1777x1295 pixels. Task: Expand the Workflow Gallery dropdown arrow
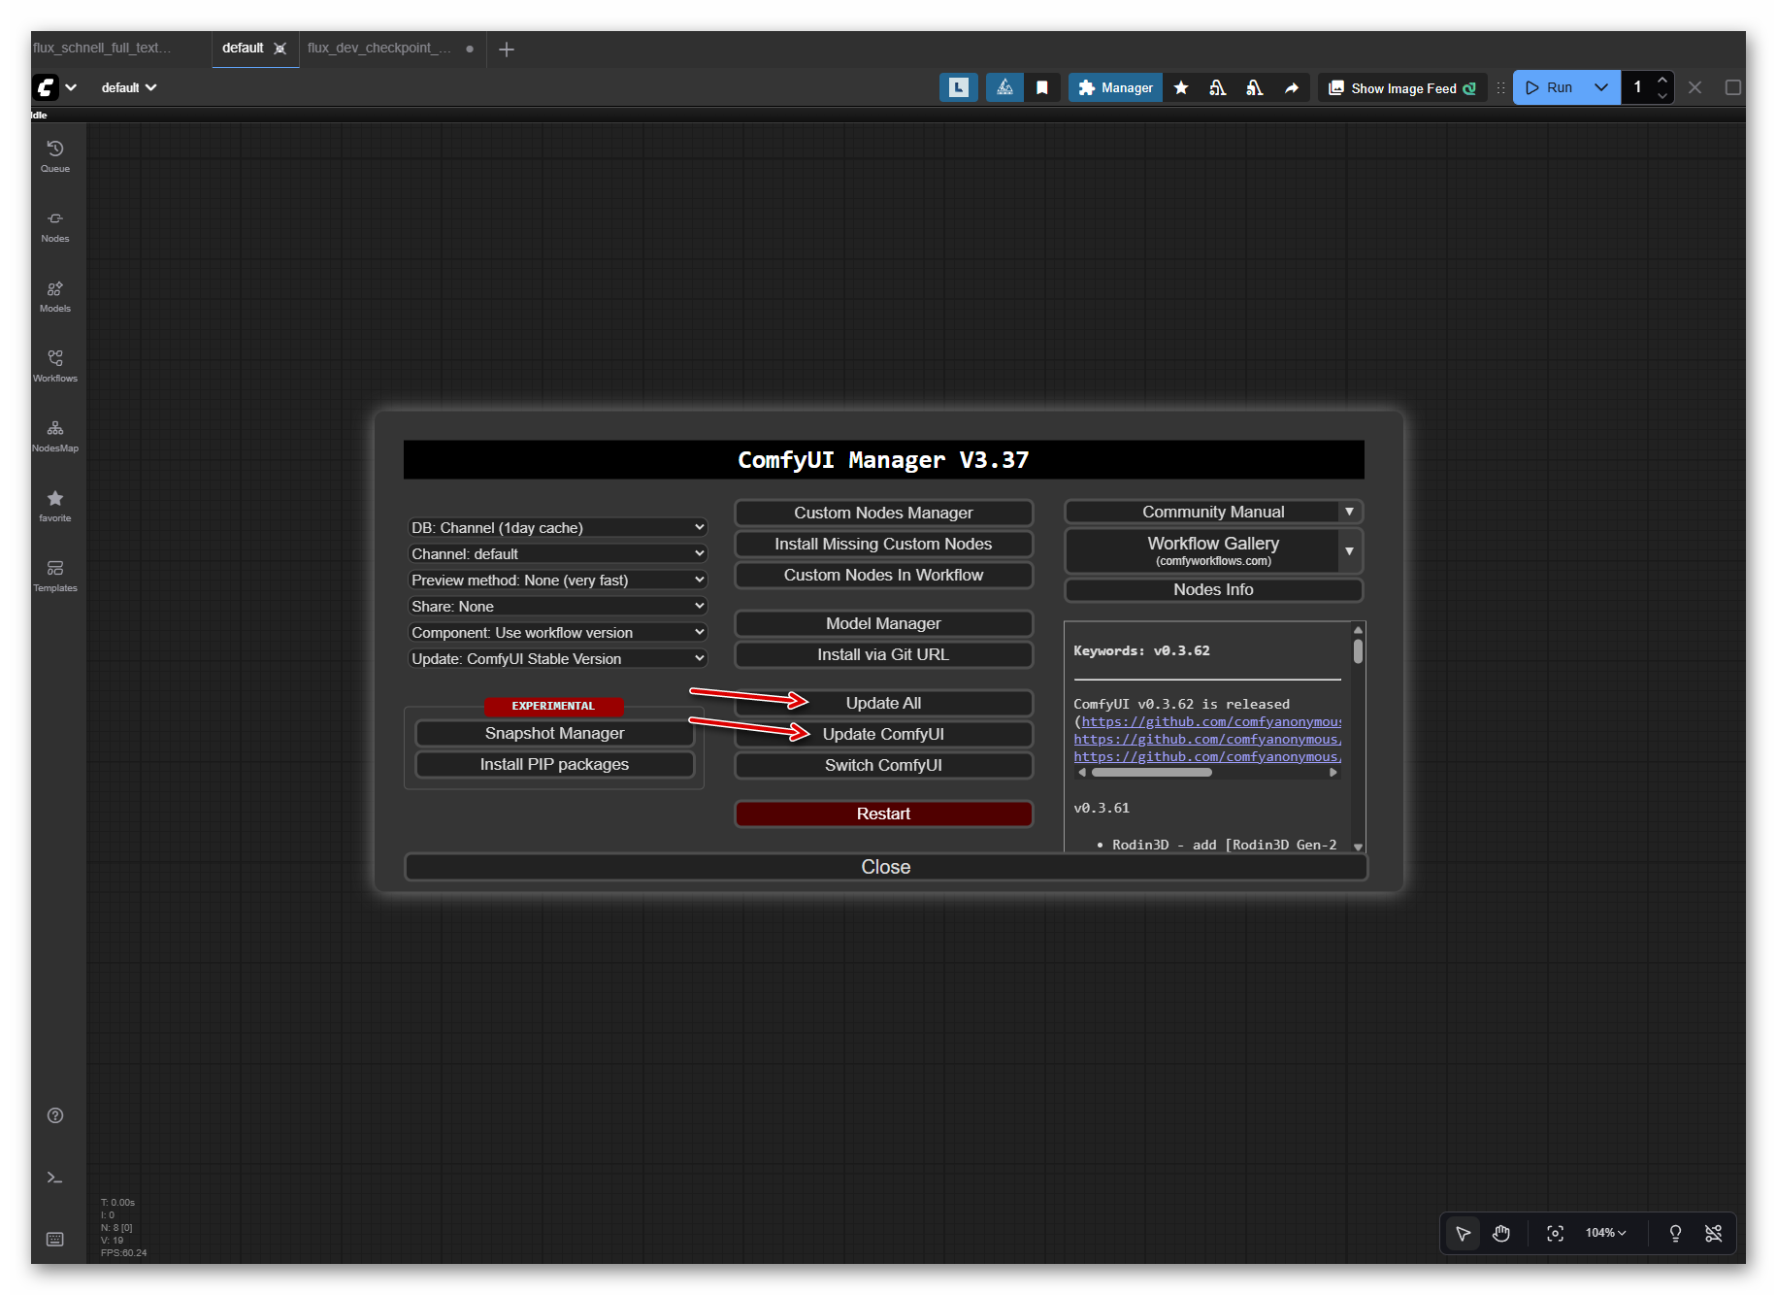(x=1349, y=550)
